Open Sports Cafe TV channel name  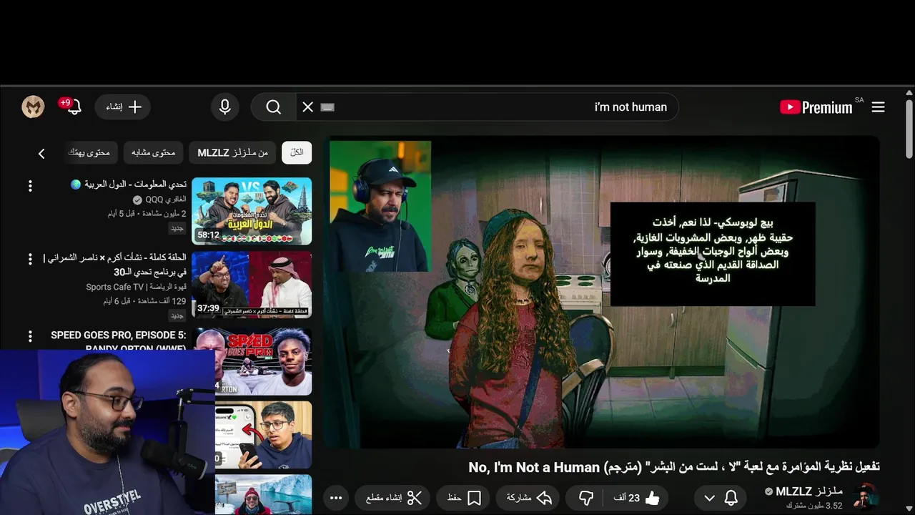click(136, 287)
